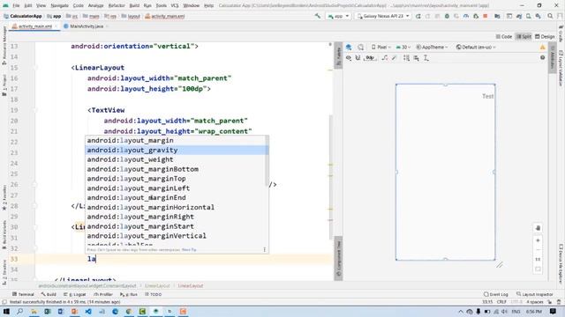The width and height of the screenshot is (565, 317).
Task: Click the Next Tip link in autocomplete popup
Action: (189, 249)
